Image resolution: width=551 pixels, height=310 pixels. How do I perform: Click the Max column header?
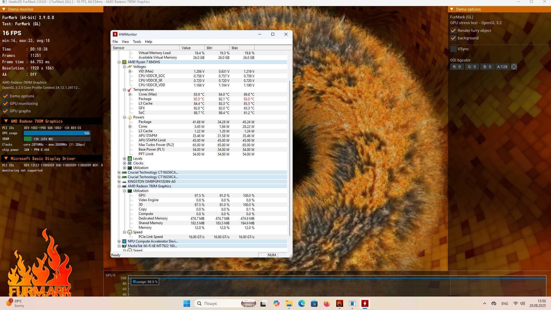(x=242, y=48)
